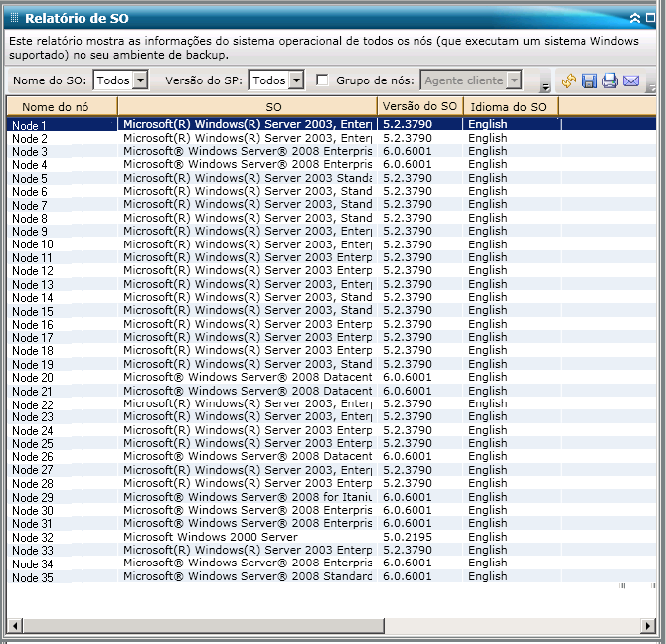The image size is (666, 644).
Task: Collapse the Relatório de SO panel chevron
Action: point(634,18)
